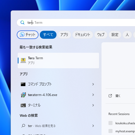
Task: Switch to the 設定 filter tab
Action: click(x=115, y=35)
